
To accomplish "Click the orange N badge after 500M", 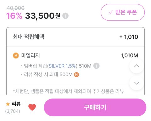I will tap(76, 75).
